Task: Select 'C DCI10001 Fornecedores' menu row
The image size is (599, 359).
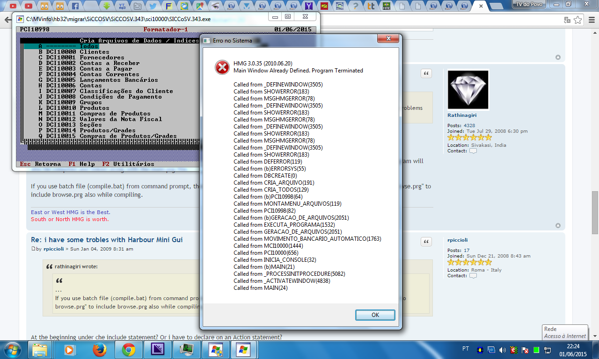Action: tap(81, 57)
